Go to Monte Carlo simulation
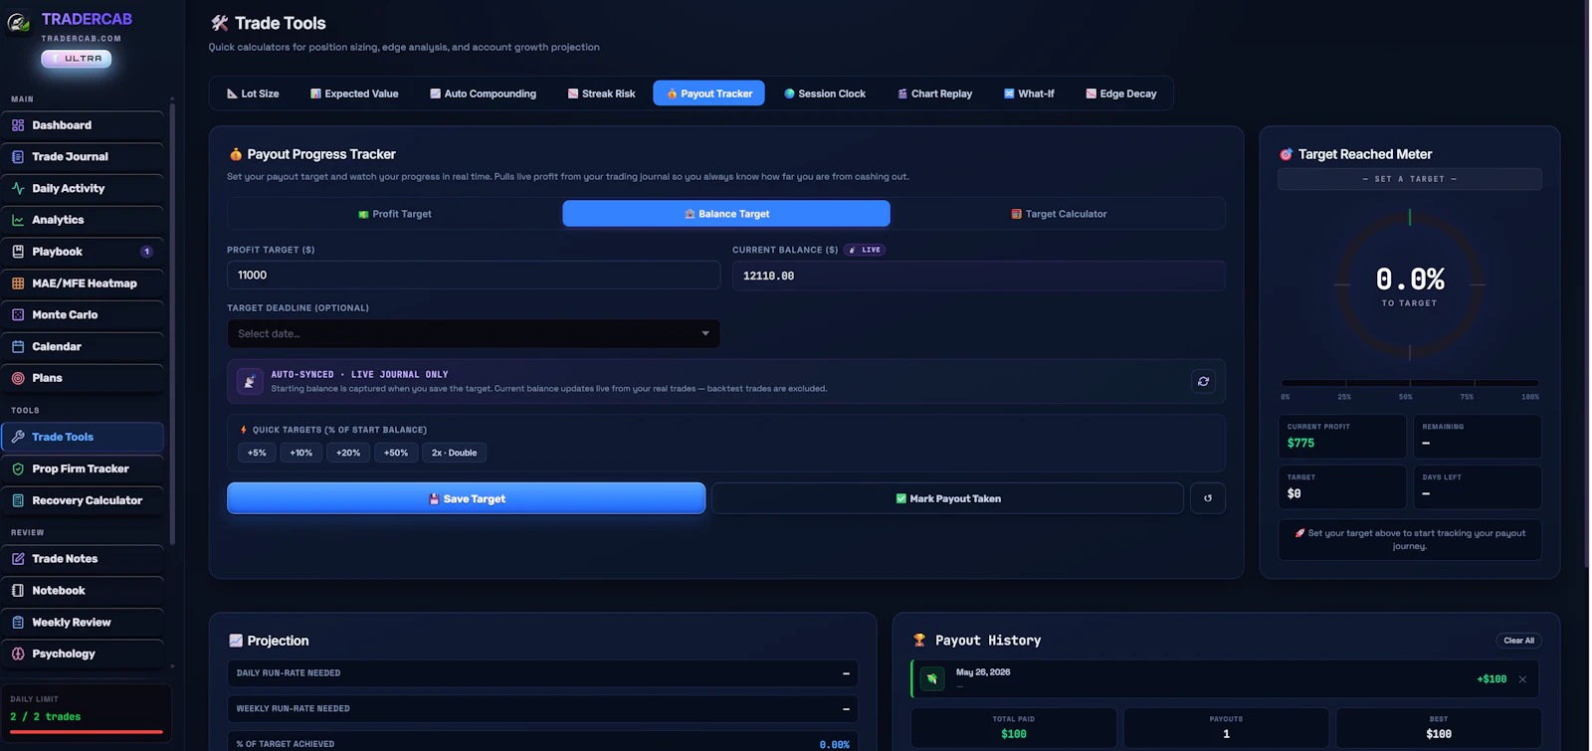Viewport: 1592px width, 751px height. [x=83, y=314]
